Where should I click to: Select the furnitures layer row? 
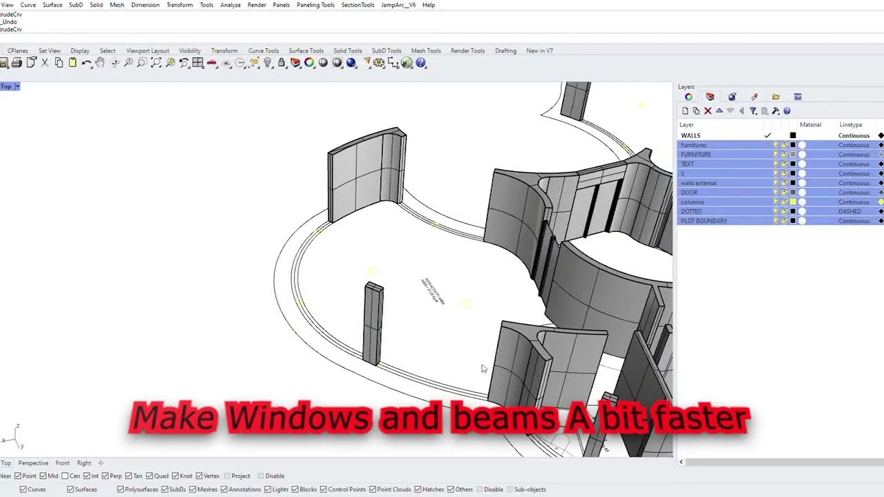780,145
